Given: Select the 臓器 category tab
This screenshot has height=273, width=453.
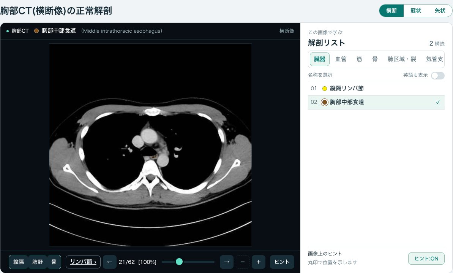Looking at the screenshot, I should [319, 59].
